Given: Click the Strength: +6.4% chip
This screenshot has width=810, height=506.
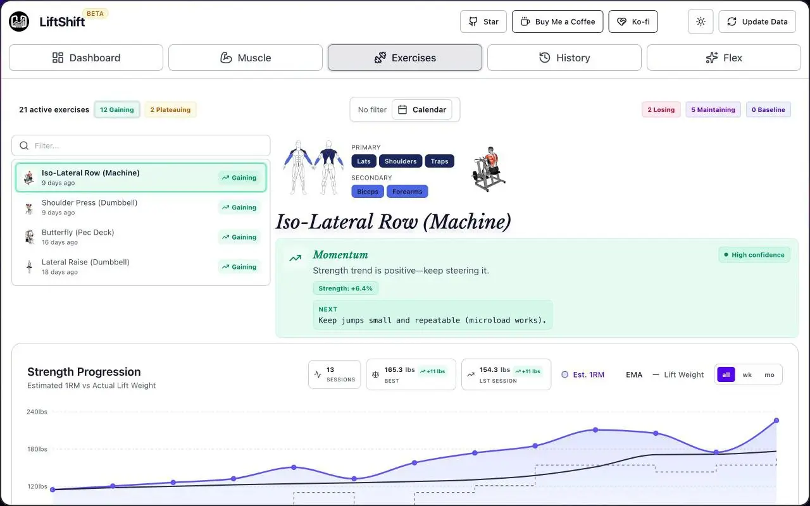Looking at the screenshot, I should (346, 288).
